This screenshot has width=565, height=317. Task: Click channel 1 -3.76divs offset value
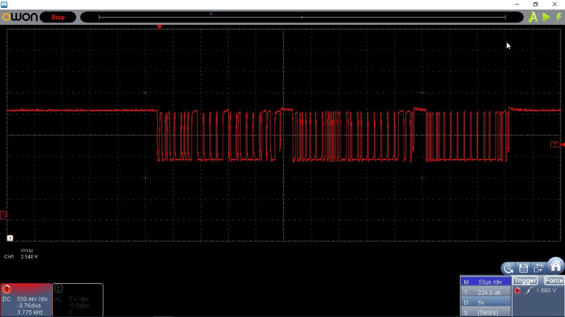pyautogui.click(x=29, y=306)
